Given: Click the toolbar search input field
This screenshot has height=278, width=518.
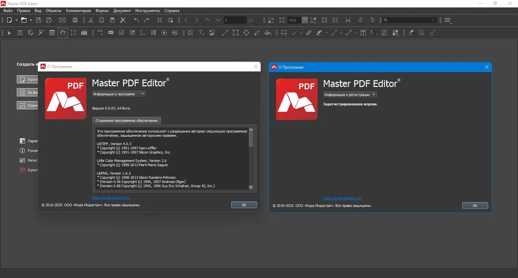Looking at the screenshot, I should 410,20.
